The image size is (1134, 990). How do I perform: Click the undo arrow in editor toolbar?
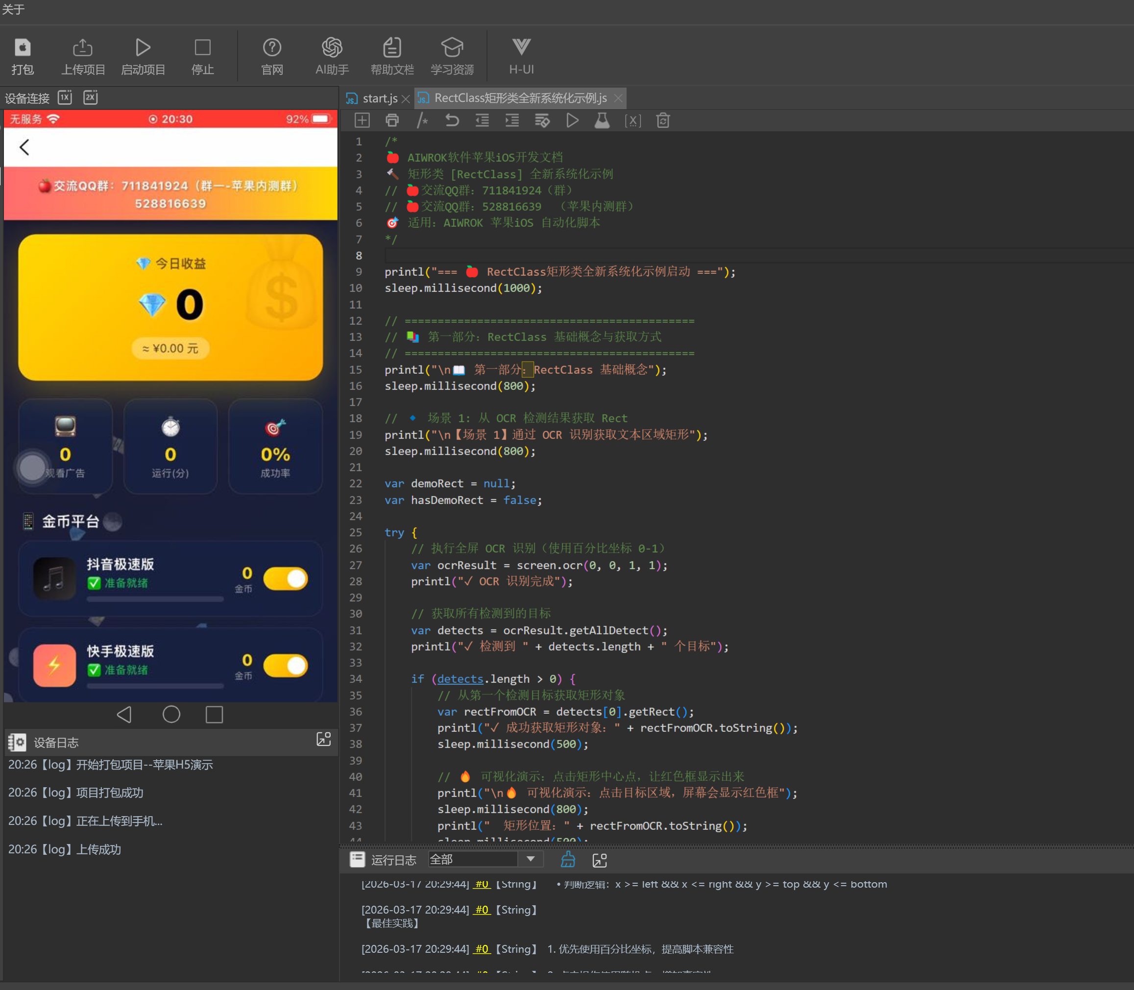click(x=452, y=121)
